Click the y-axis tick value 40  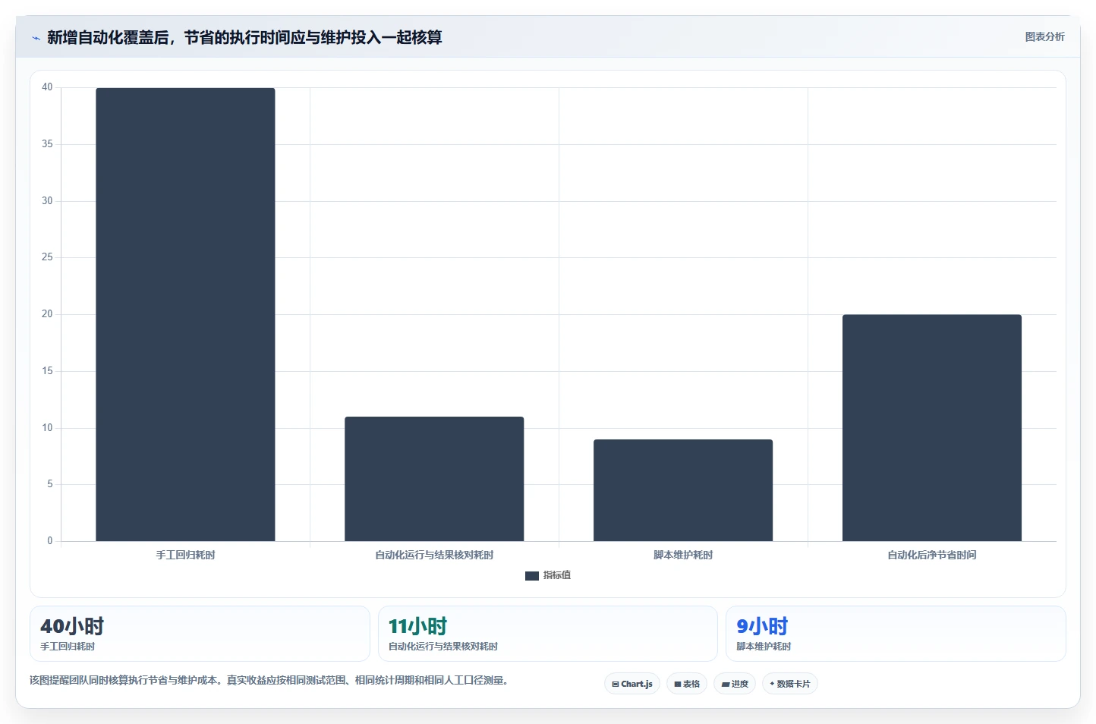(47, 87)
